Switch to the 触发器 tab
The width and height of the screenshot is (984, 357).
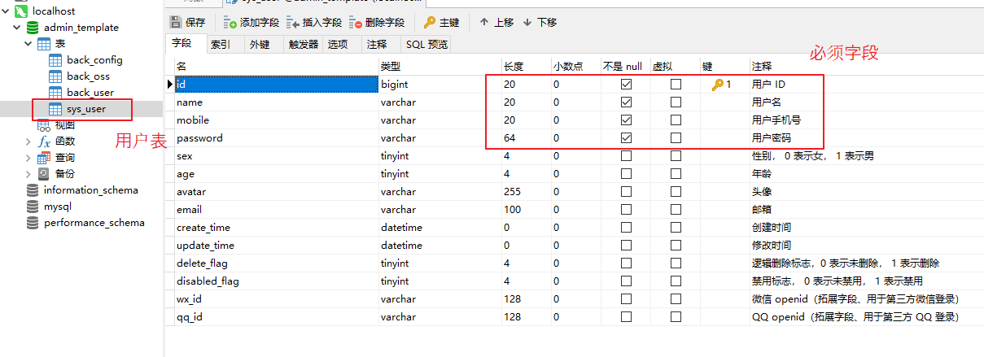(304, 45)
